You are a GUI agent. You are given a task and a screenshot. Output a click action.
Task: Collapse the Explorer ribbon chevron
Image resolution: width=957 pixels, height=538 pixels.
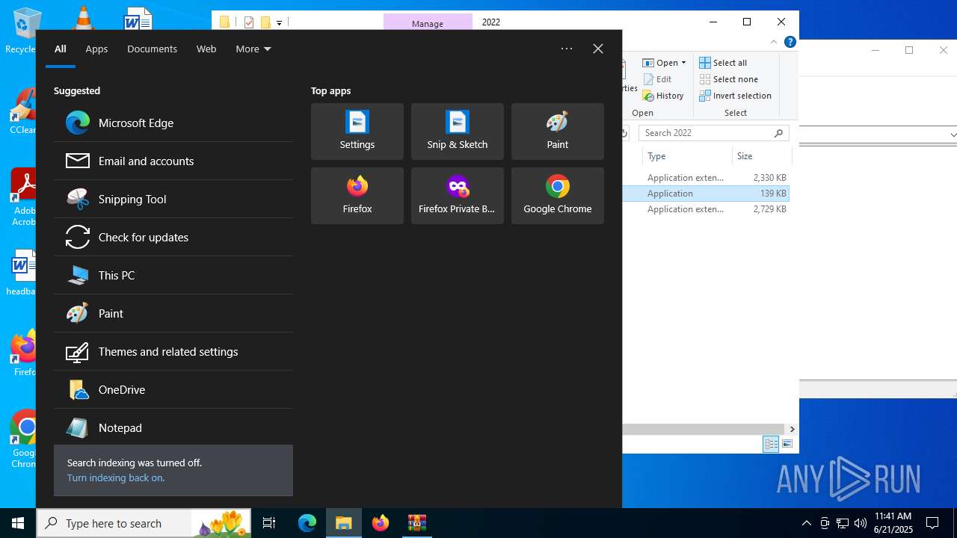(x=775, y=42)
